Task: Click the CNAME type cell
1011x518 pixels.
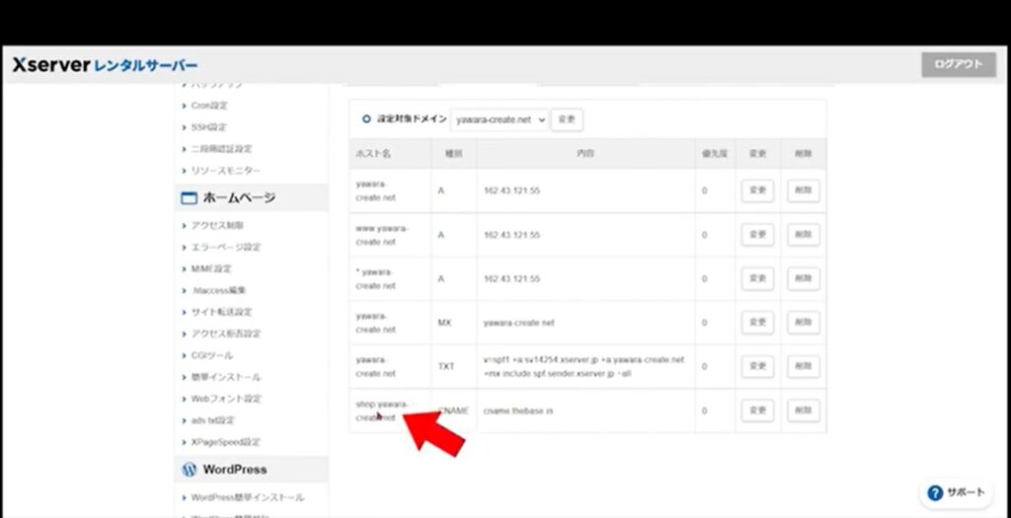Action: pyautogui.click(x=454, y=410)
